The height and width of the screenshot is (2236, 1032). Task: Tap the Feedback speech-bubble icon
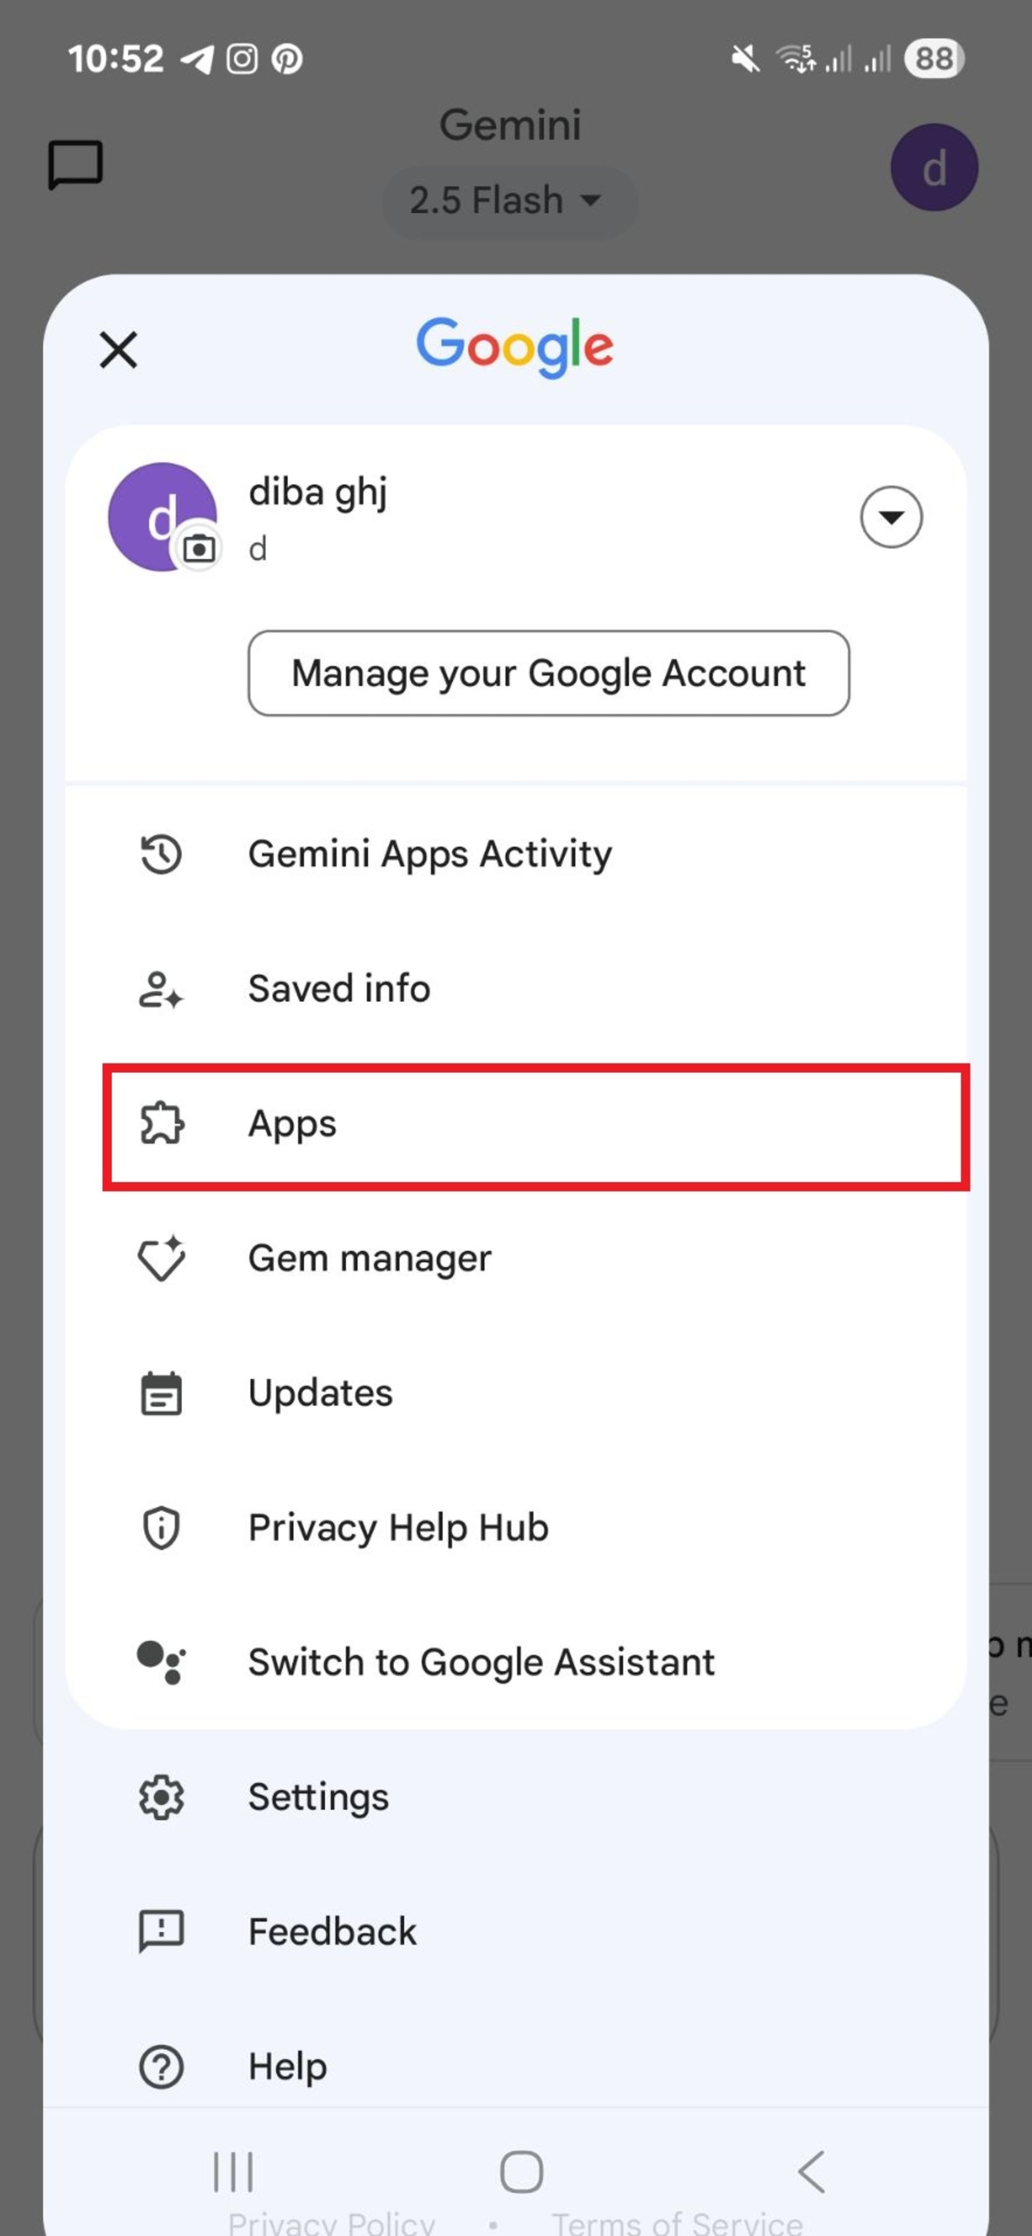(161, 1932)
